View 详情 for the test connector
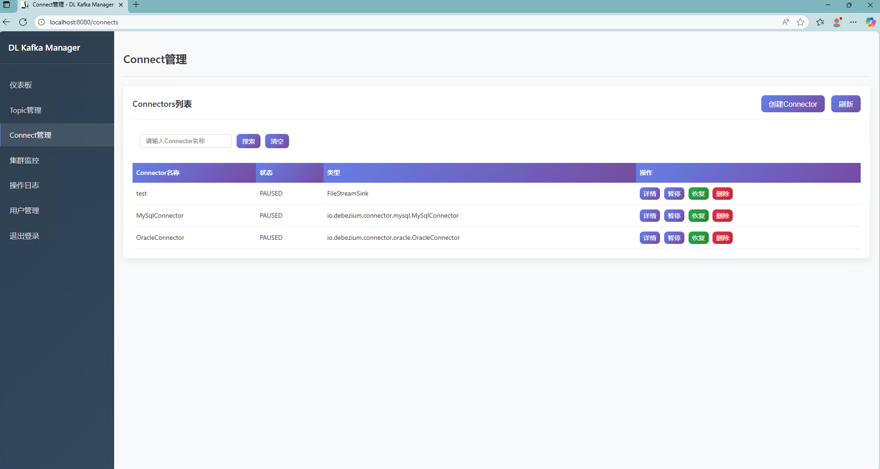This screenshot has width=880, height=469. 650,194
